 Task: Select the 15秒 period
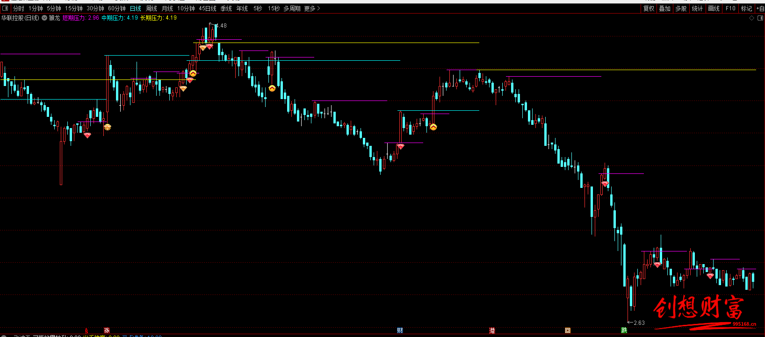click(274, 8)
